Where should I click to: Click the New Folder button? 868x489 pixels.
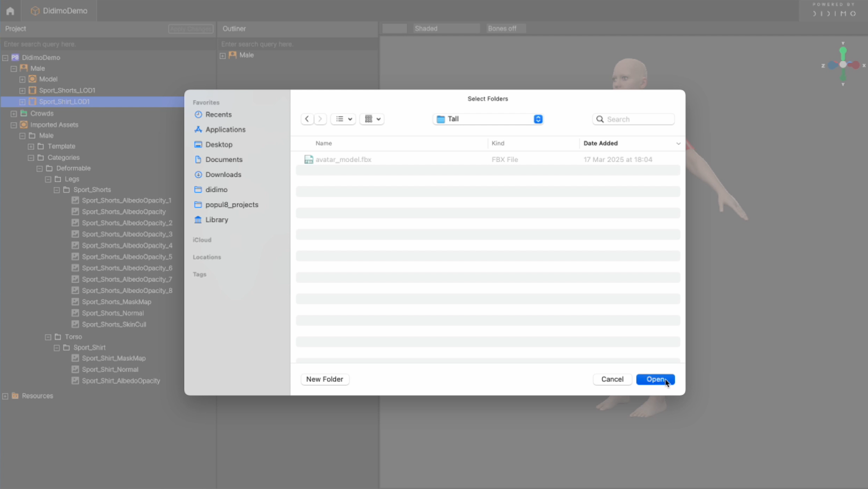tap(325, 379)
